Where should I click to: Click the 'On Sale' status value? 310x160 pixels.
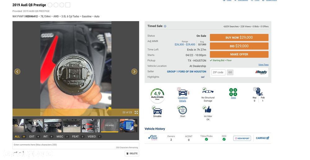[x=201, y=36]
